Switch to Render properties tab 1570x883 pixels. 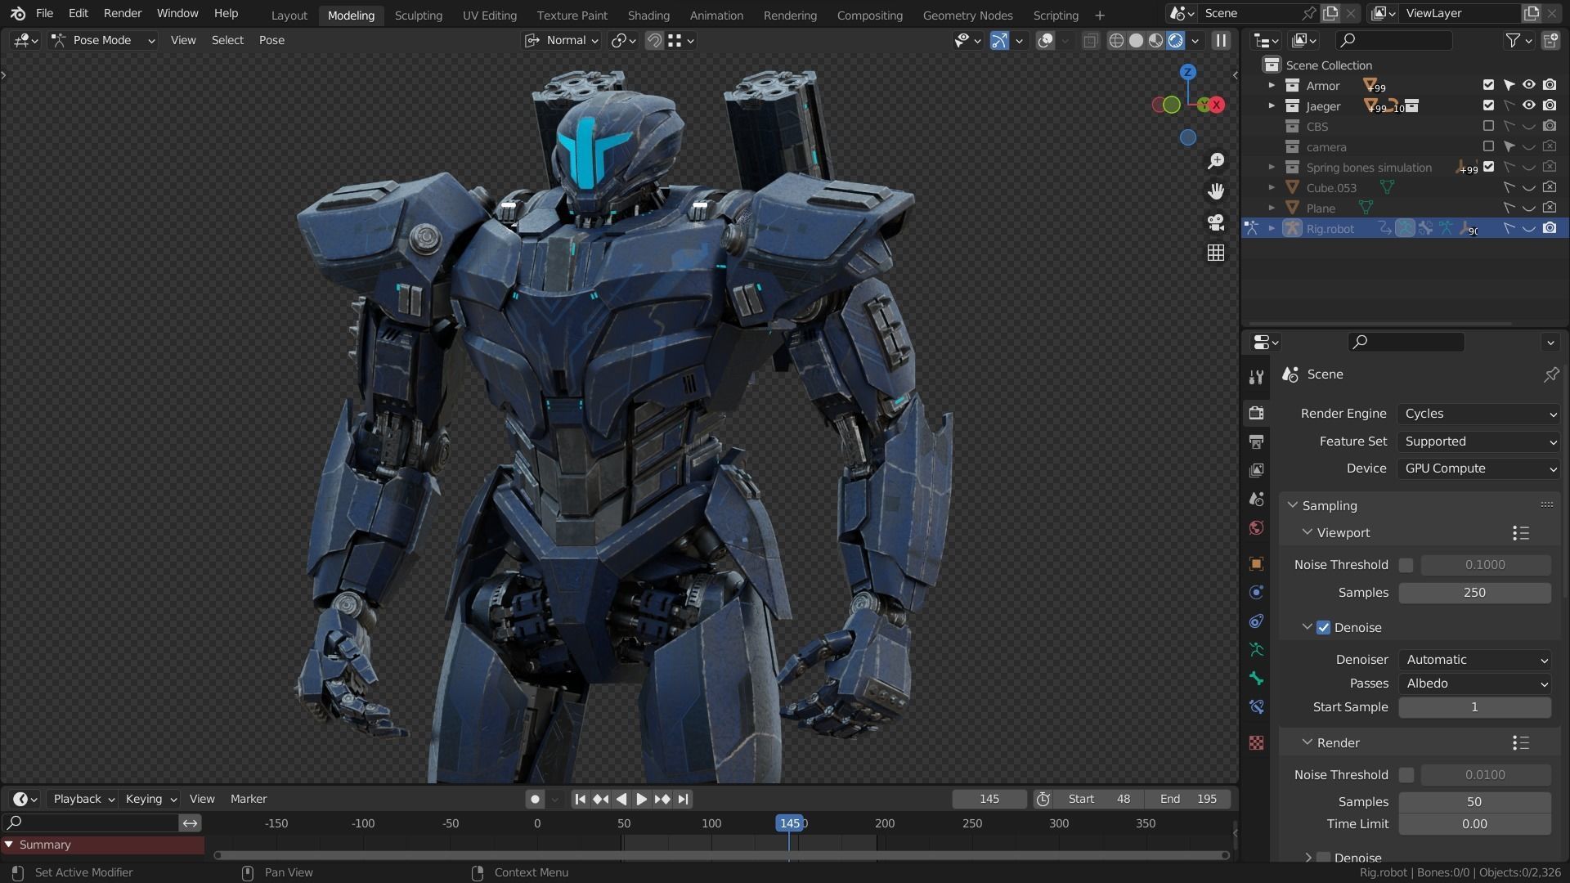tap(1257, 413)
